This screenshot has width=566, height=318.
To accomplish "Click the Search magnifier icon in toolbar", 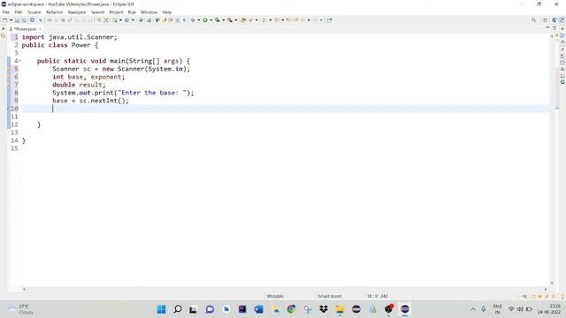I will click(x=533, y=20).
